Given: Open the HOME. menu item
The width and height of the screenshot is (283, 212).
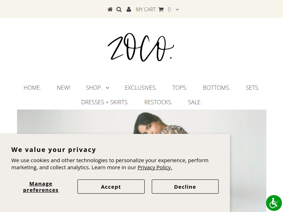Looking at the screenshot, I should click(32, 88).
